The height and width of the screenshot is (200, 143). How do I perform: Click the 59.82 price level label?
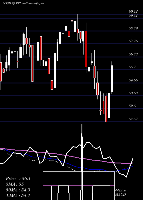coord(133,15)
